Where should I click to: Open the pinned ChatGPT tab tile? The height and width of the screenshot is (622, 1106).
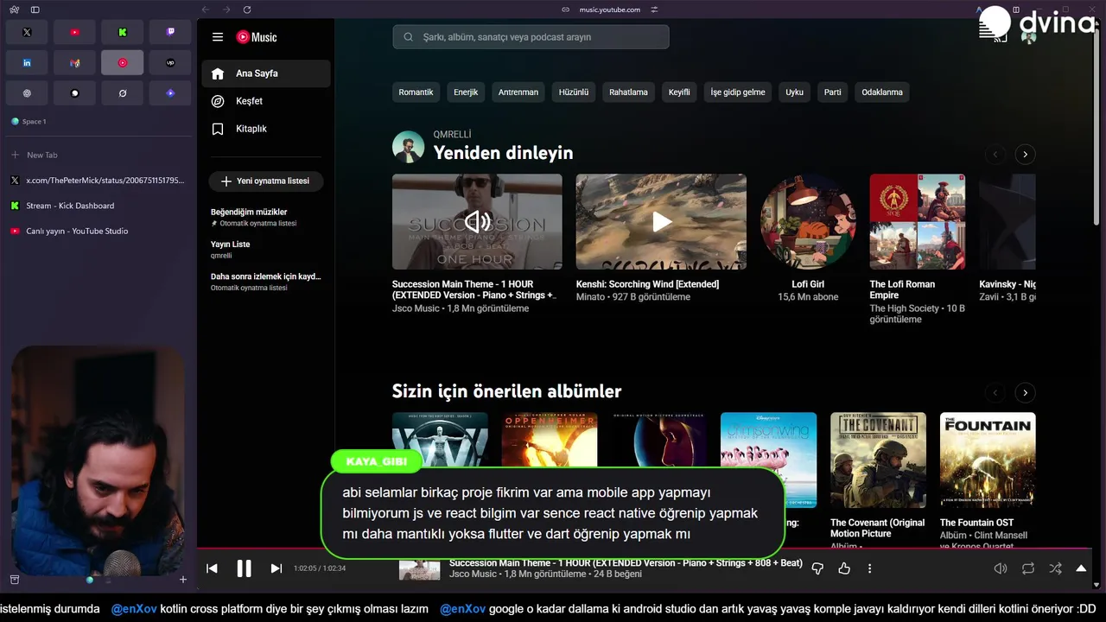click(27, 93)
